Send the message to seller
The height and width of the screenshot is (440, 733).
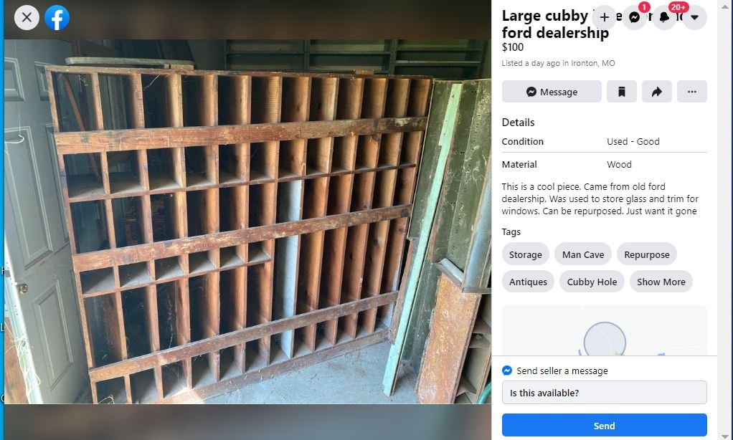[605, 426]
